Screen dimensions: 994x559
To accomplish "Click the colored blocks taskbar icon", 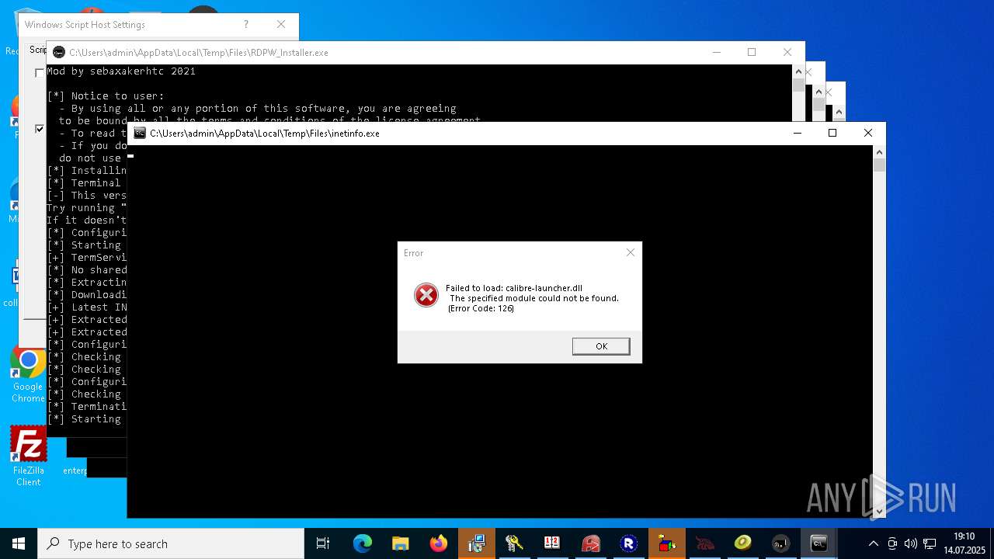I will point(666,543).
